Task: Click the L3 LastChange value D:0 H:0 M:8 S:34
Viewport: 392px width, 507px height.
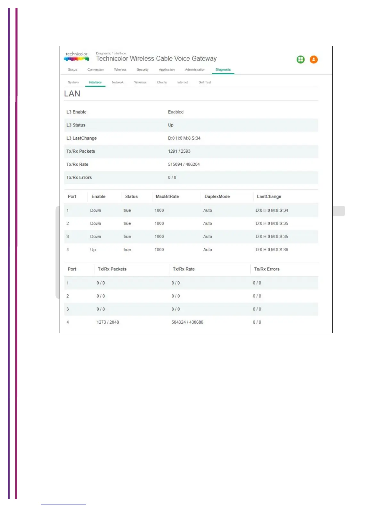Action: tap(184, 138)
